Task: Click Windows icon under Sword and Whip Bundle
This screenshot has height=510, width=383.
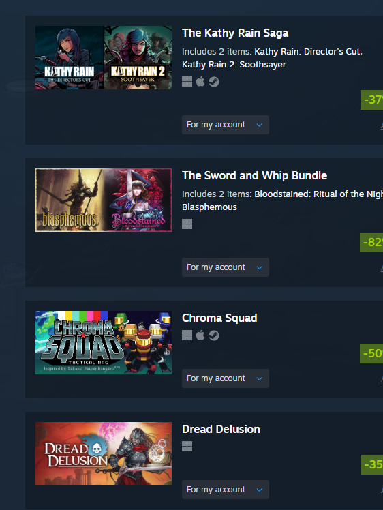Action: pos(187,224)
